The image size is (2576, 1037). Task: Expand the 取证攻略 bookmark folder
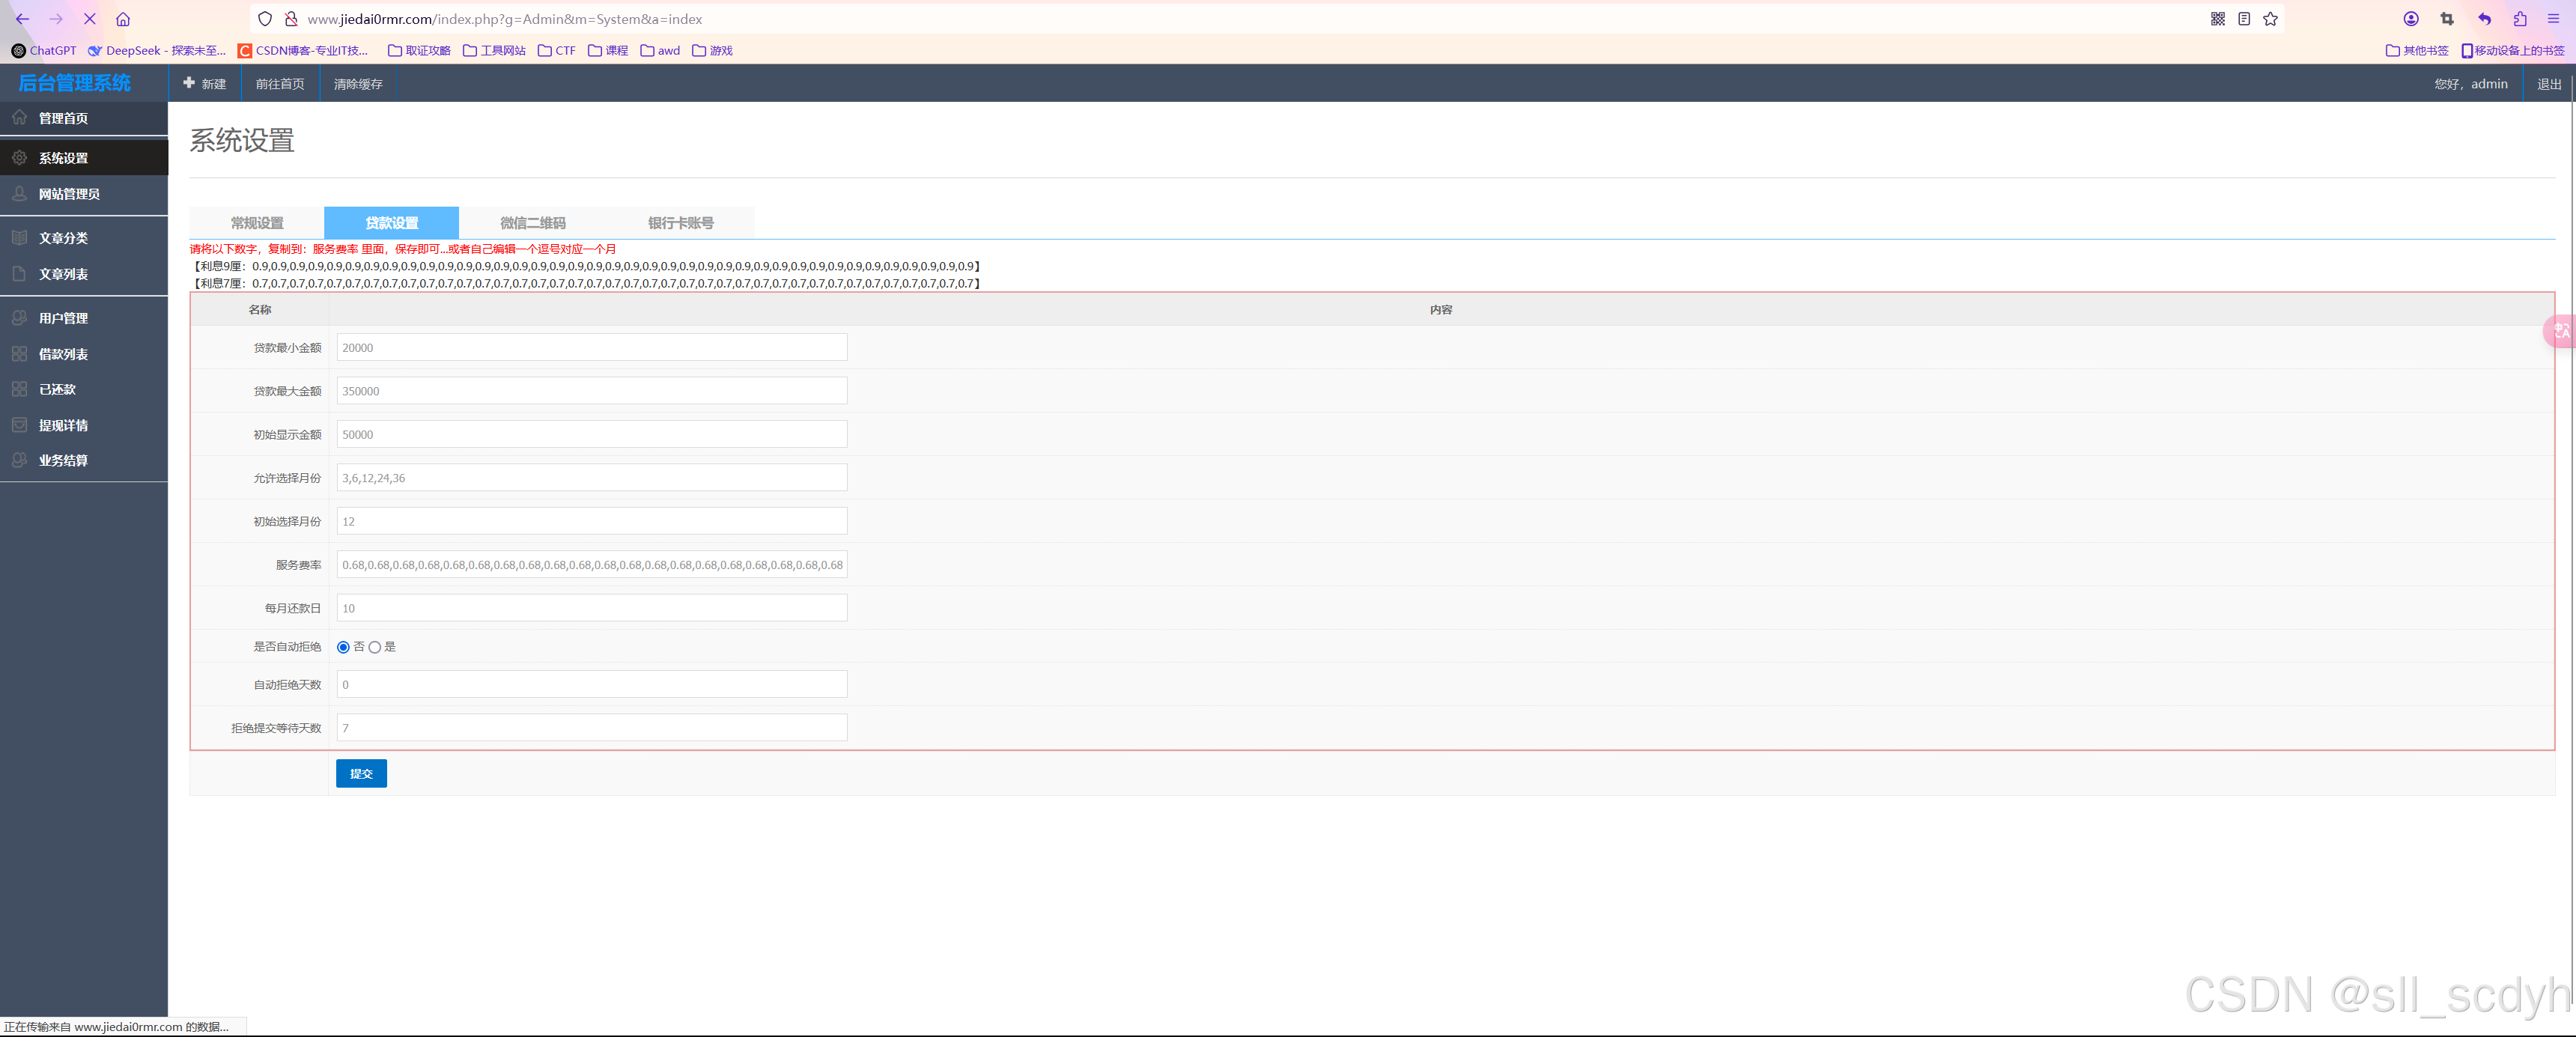(x=419, y=50)
